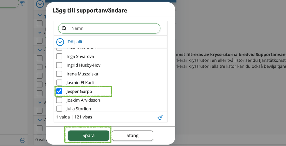The width and height of the screenshot is (286, 146).
Task: Collapse the second background group chevron
Action: click(40, 33)
